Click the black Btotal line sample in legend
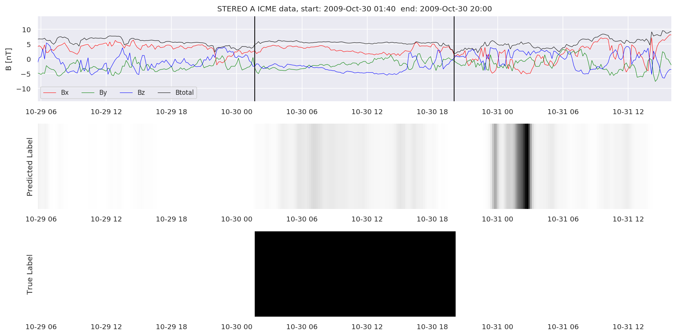677x336 pixels. pyautogui.click(x=165, y=93)
